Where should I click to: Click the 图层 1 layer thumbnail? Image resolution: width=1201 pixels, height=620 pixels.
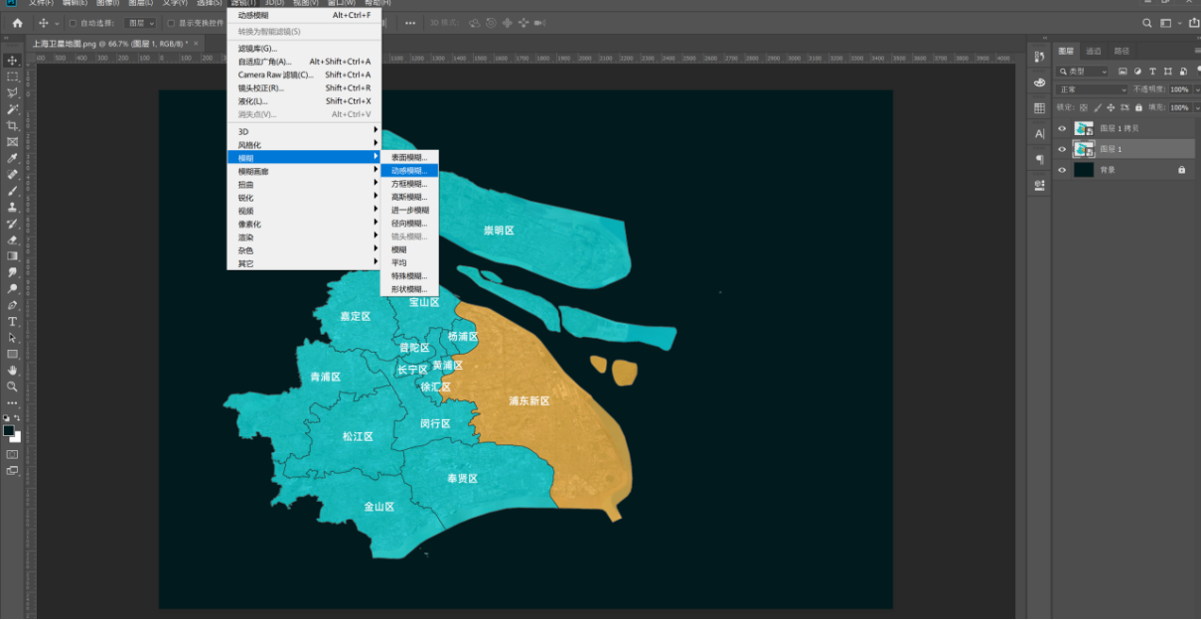(1083, 149)
